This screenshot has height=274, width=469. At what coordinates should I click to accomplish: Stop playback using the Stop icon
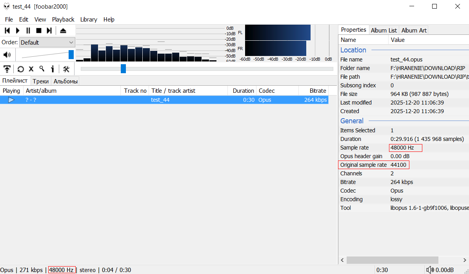point(39,31)
